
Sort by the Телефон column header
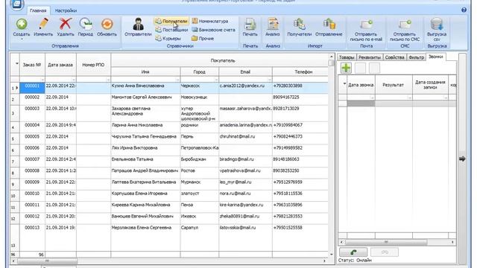[300, 71]
